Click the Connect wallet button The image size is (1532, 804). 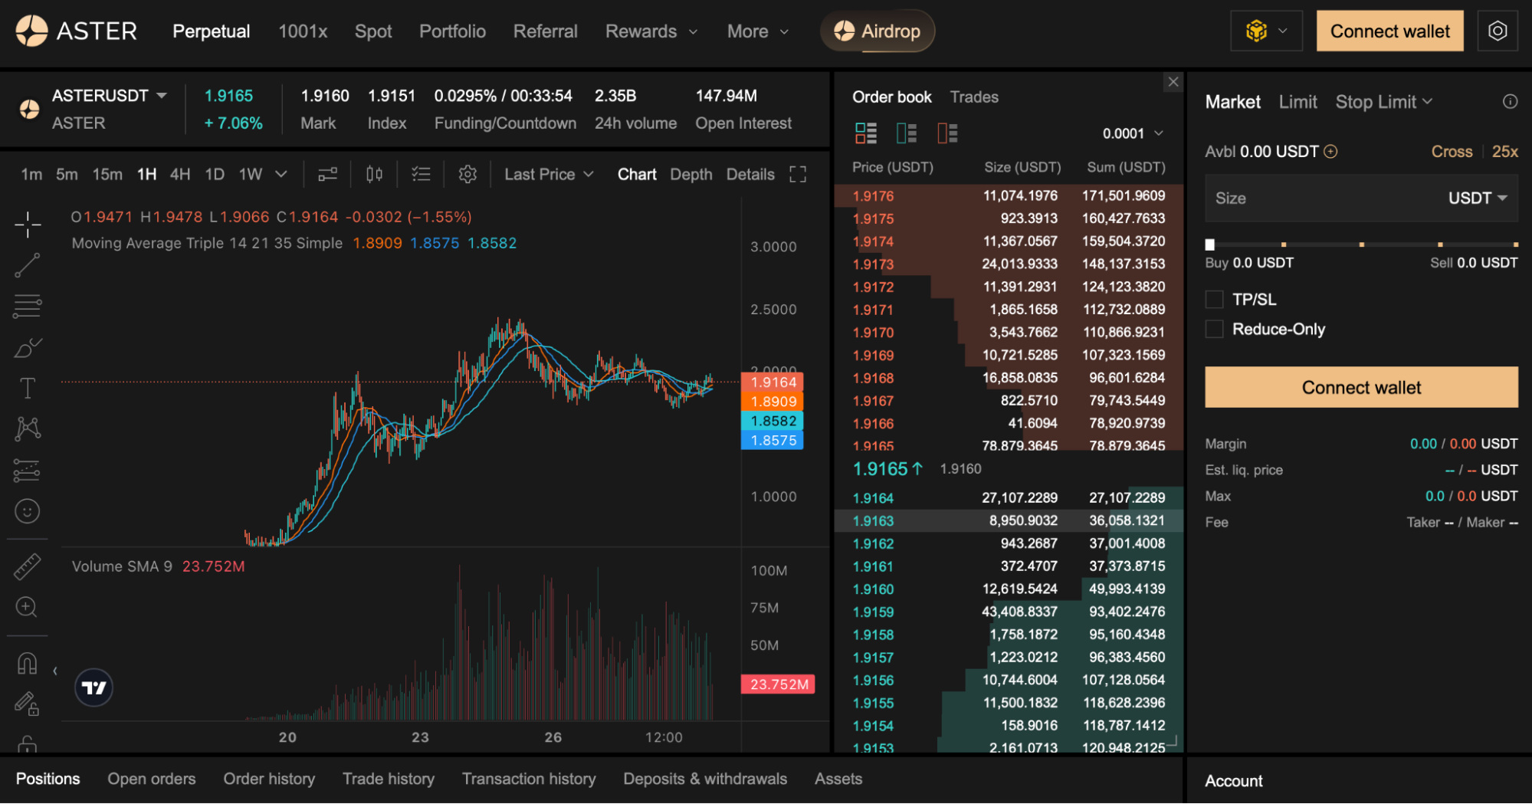coord(1389,31)
